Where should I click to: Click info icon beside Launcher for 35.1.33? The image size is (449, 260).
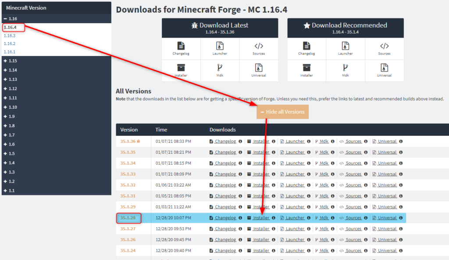(x=309, y=174)
